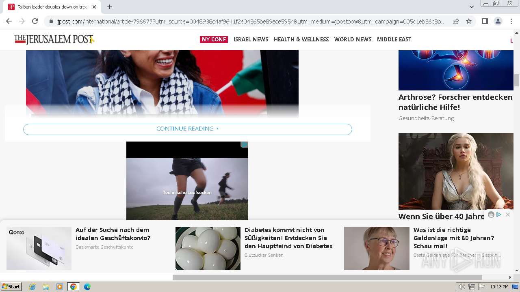Open 'Auf der Suche nach dem idealen Geschäftskonto' link
The image size is (520, 292).
click(x=113, y=234)
